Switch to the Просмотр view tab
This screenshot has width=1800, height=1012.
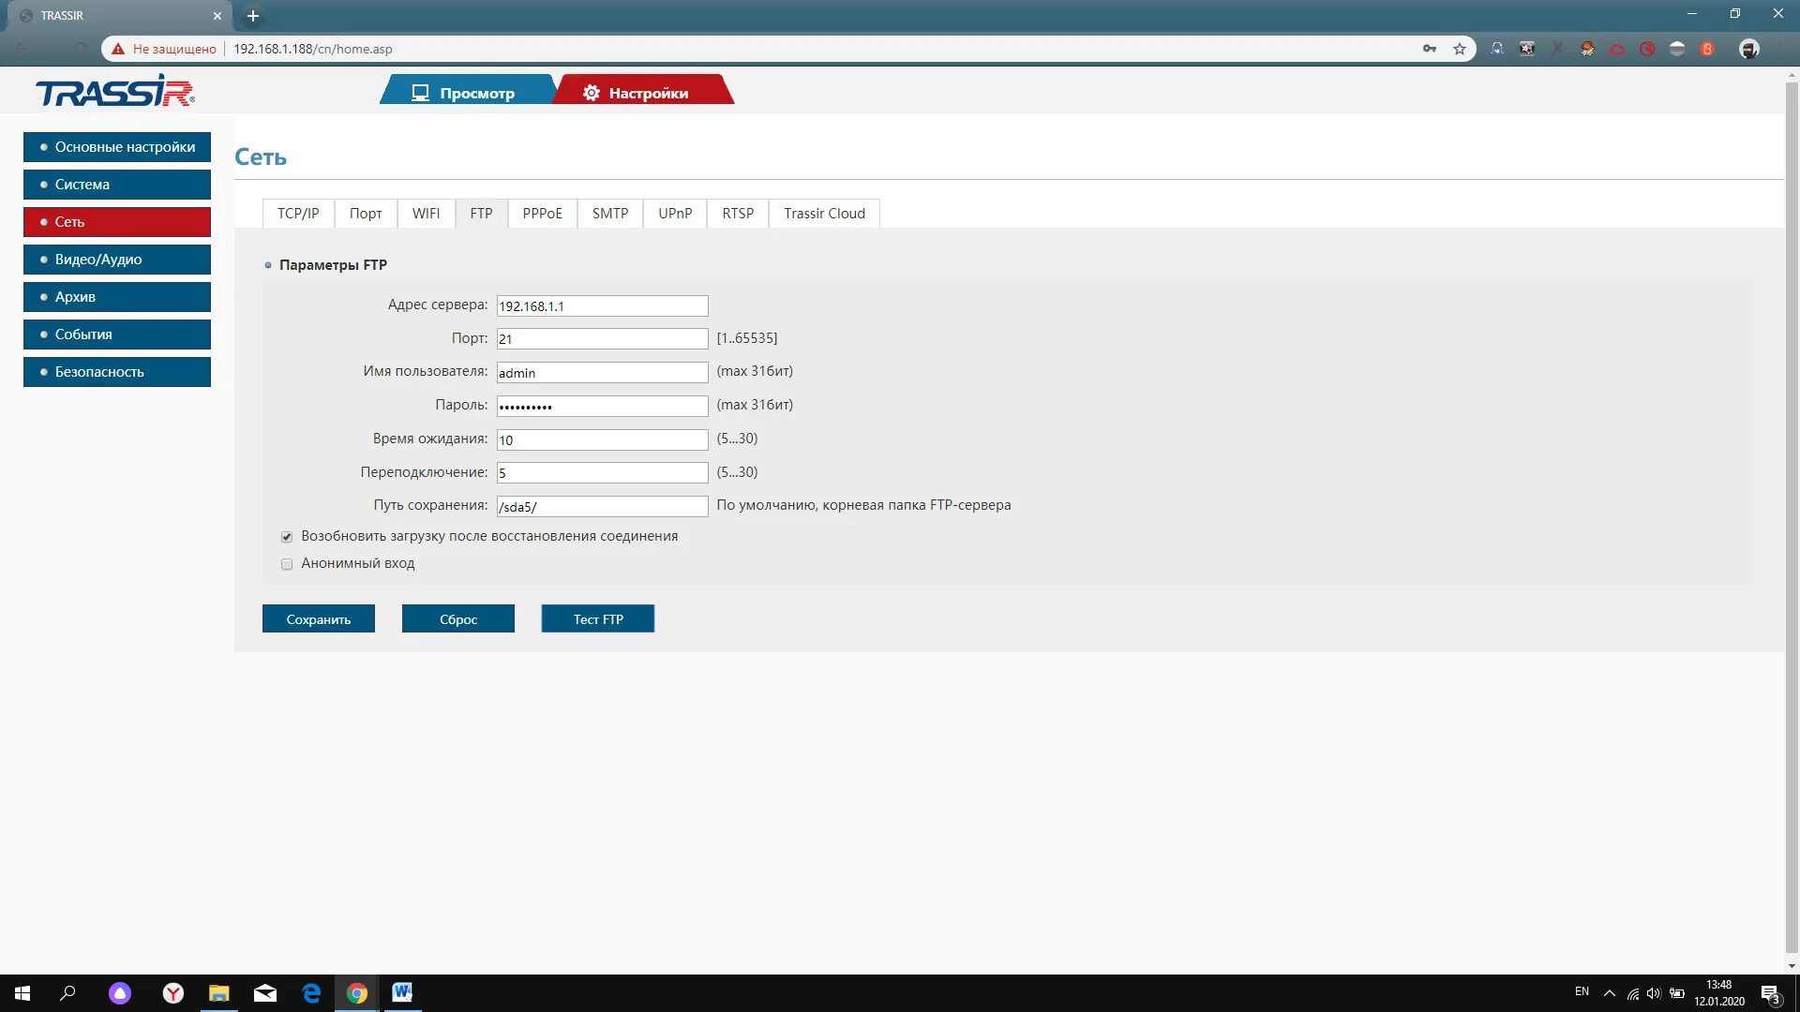point(466,93)
